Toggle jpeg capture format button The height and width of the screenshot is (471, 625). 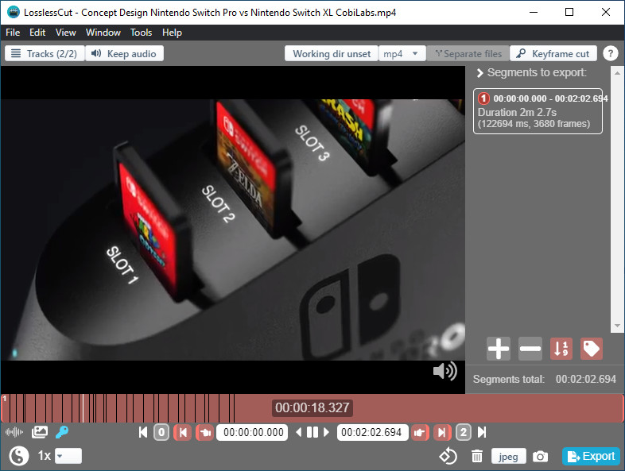(508, 456)
